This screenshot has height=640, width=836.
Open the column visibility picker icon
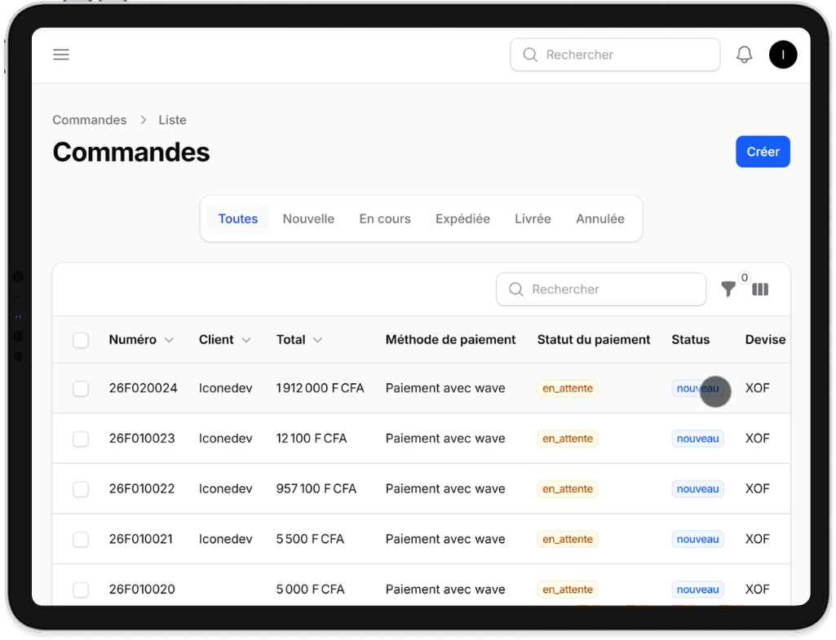[760, 289]
